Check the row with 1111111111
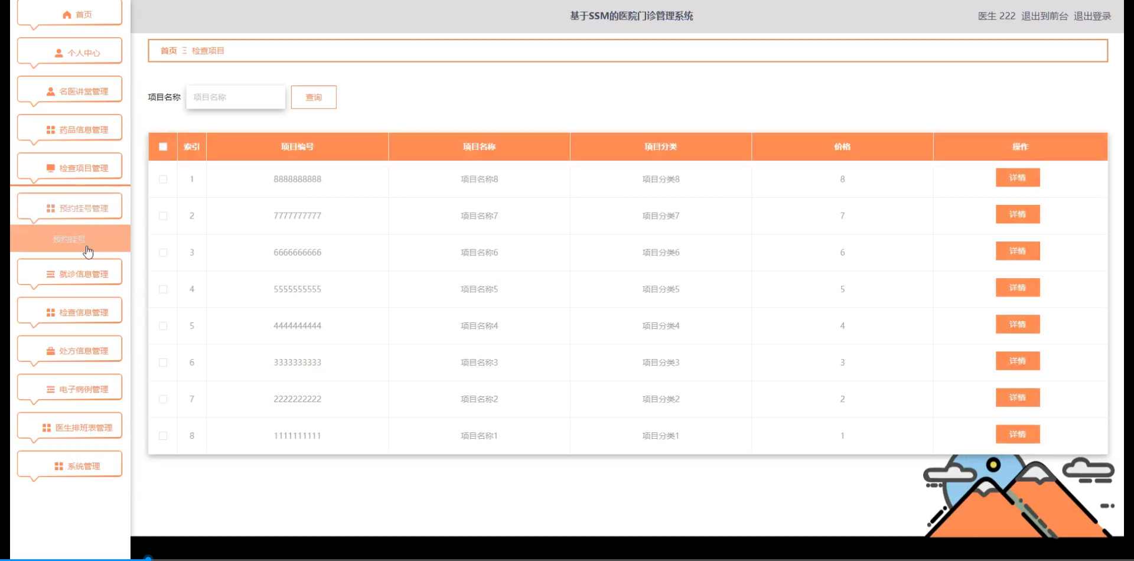The image size is (1134, 561). [x=163, y=435]
